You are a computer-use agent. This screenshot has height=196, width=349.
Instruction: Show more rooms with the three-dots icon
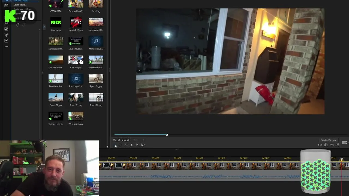(6, 47)
